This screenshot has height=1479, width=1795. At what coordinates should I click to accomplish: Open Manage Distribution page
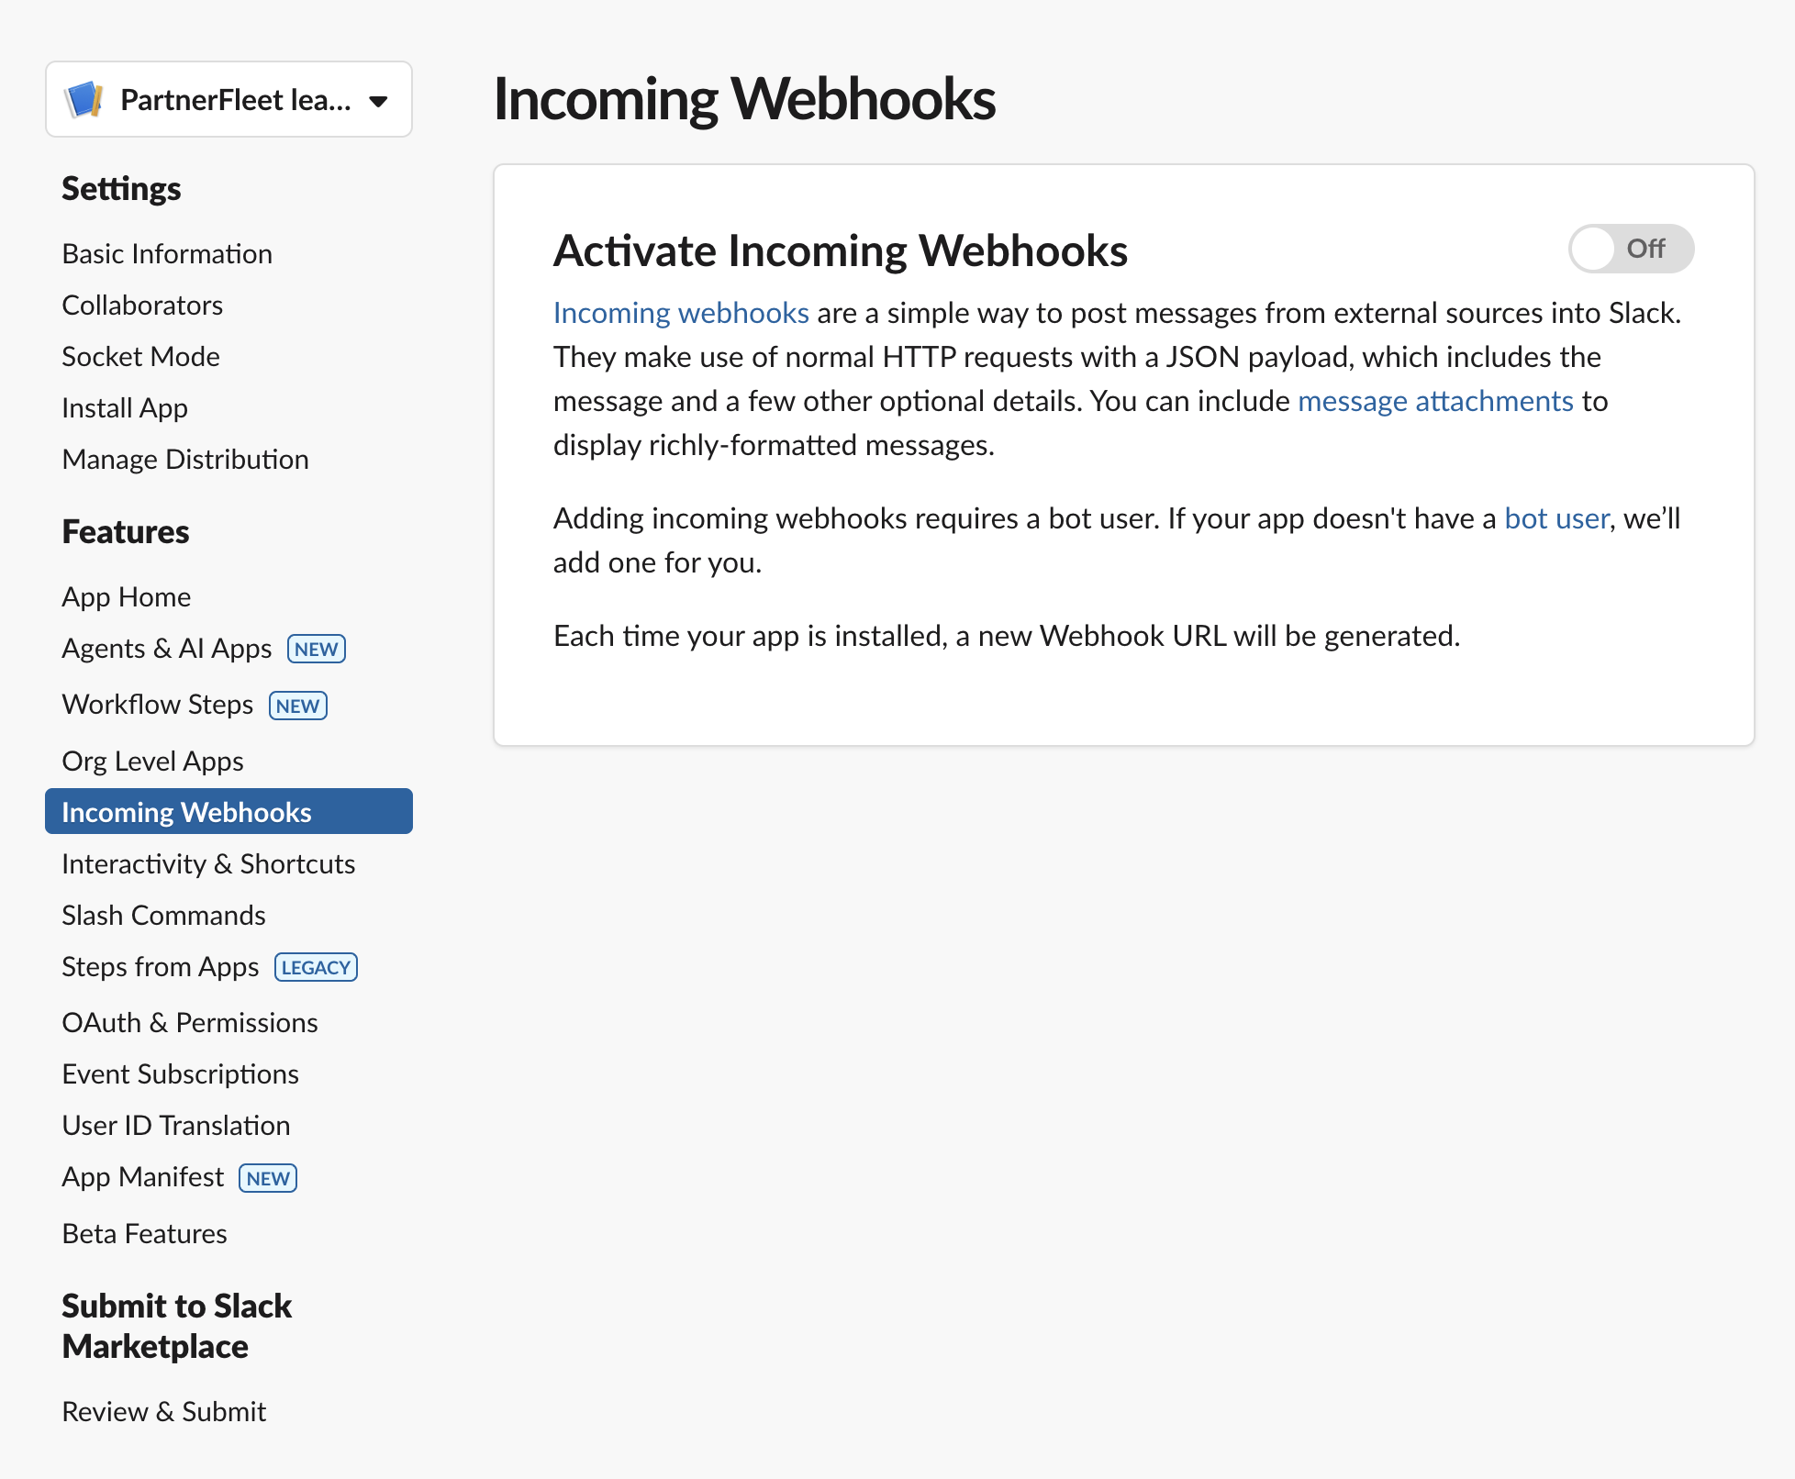[x=185, y=459]
